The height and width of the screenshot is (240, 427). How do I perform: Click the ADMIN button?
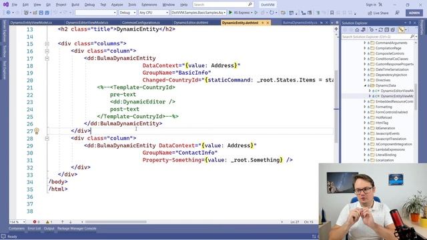click(414, 13)
